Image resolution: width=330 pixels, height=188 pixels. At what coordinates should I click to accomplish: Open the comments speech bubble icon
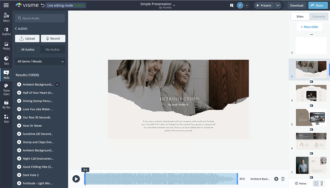[x=232, y=5]
